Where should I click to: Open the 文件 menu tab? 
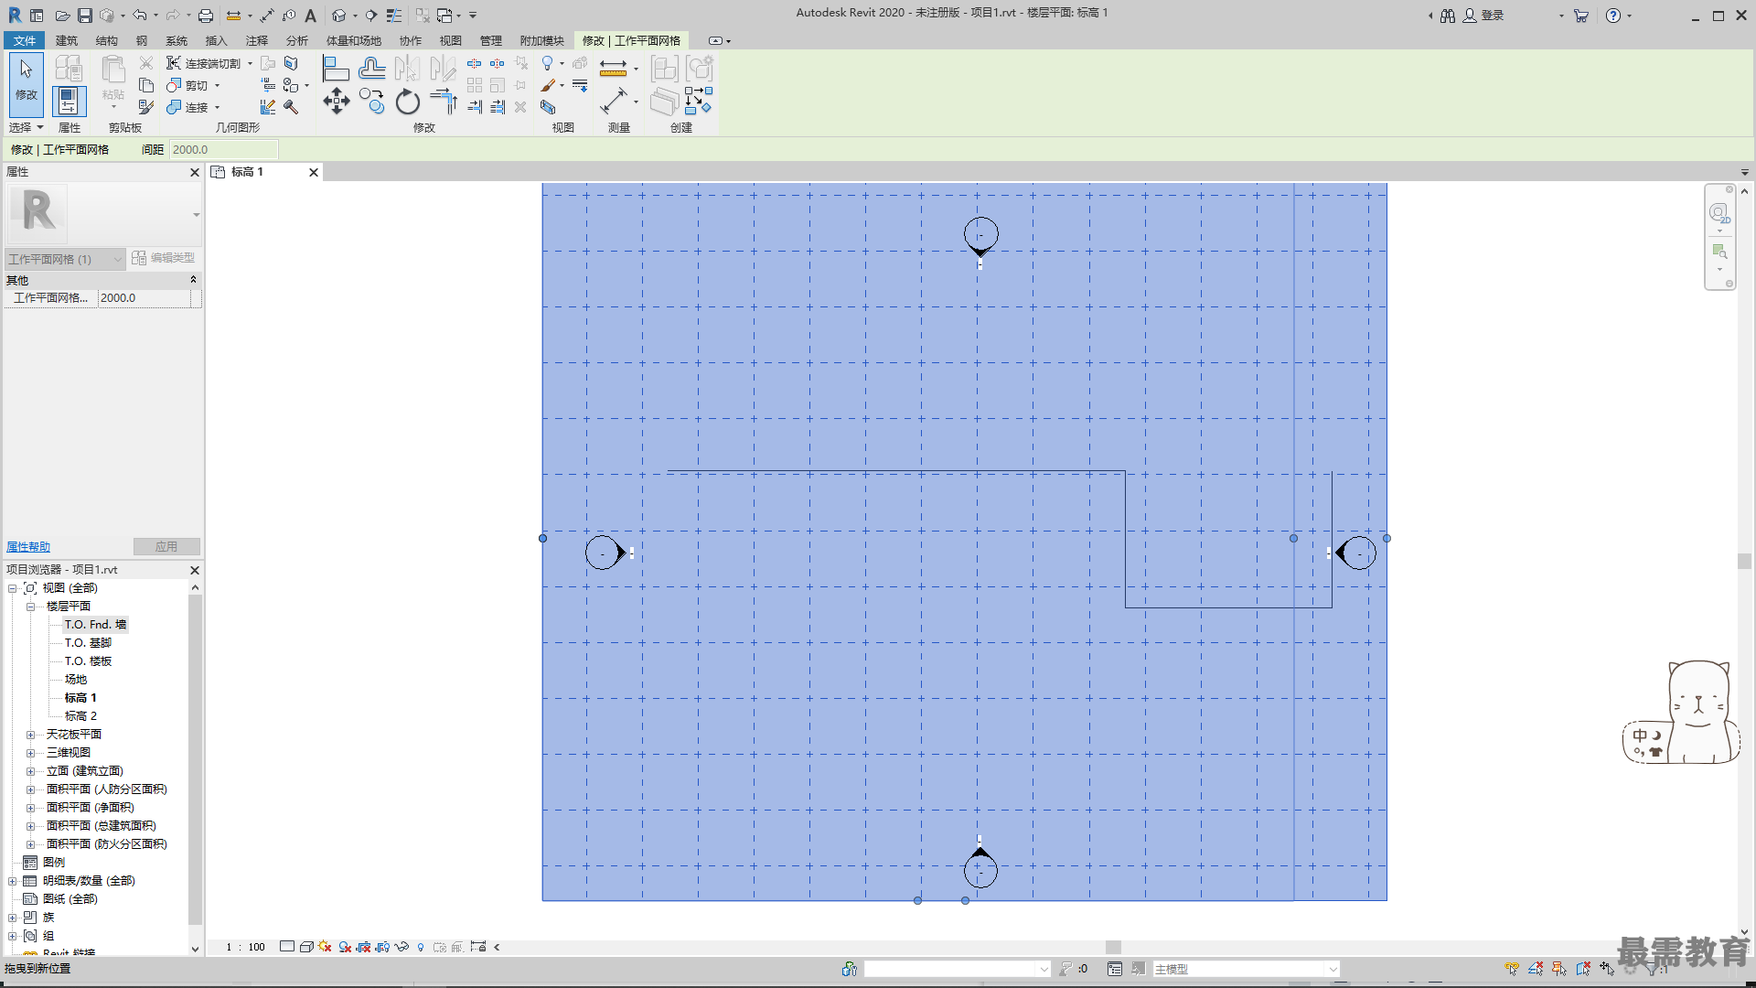(25, 40)
